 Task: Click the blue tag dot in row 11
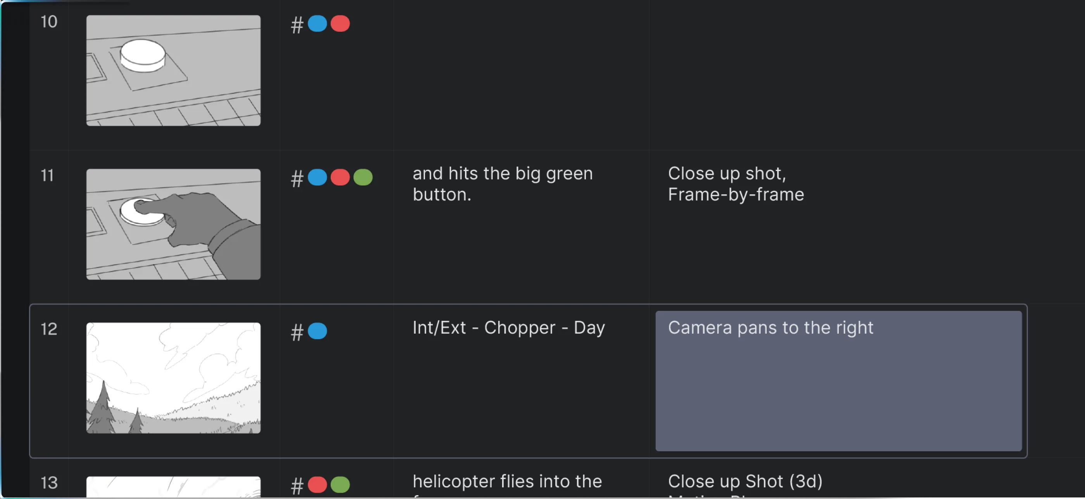tap(317, 177)
